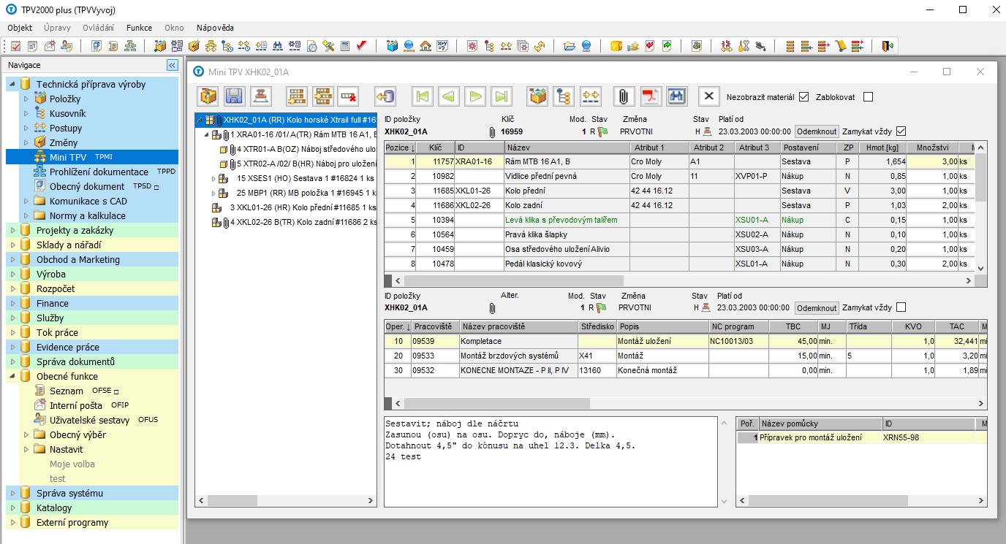This screenshot has width=1006, height=544.
Task: Go to the last record green arrow
Action: point(502,96)
